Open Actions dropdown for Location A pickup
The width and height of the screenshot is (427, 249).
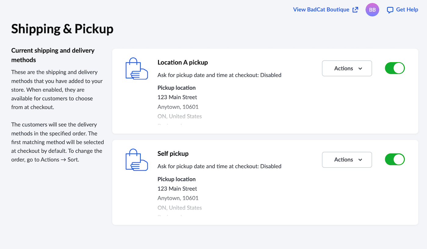click(347, 68)
